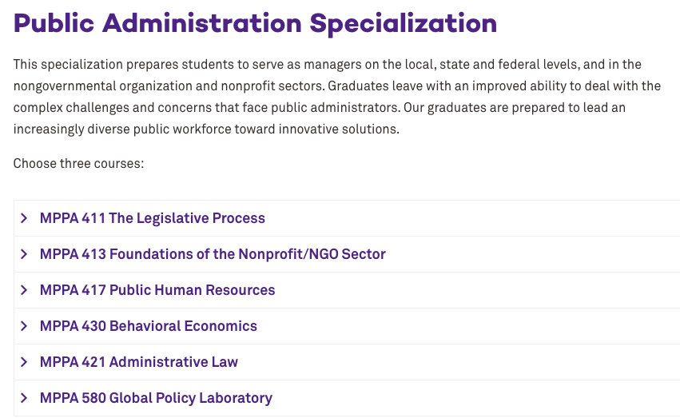Click the chevron icon for Public Human Resources
This screenshot has height=418, width=680.
pyautogui.click(x=24, y=290)
